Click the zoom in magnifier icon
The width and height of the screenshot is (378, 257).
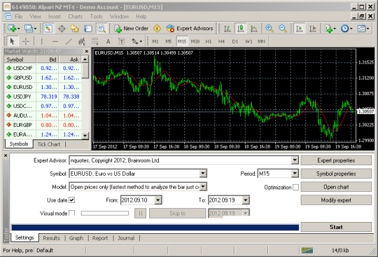coord(269,29)
